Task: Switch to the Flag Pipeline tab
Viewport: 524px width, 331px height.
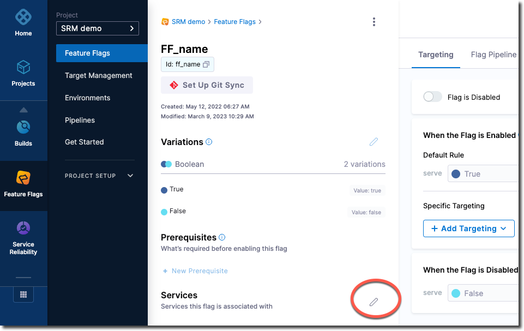Action: [492, 55]
